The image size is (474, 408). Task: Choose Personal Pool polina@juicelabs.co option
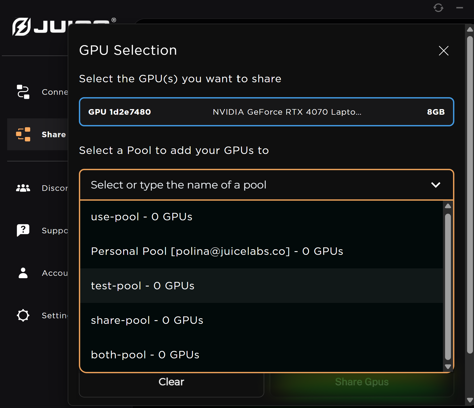point(262,251)
